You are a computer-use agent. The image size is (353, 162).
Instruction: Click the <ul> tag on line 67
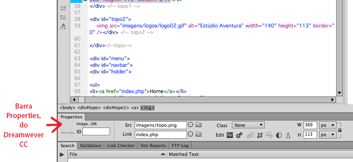[x=95, y=85]
